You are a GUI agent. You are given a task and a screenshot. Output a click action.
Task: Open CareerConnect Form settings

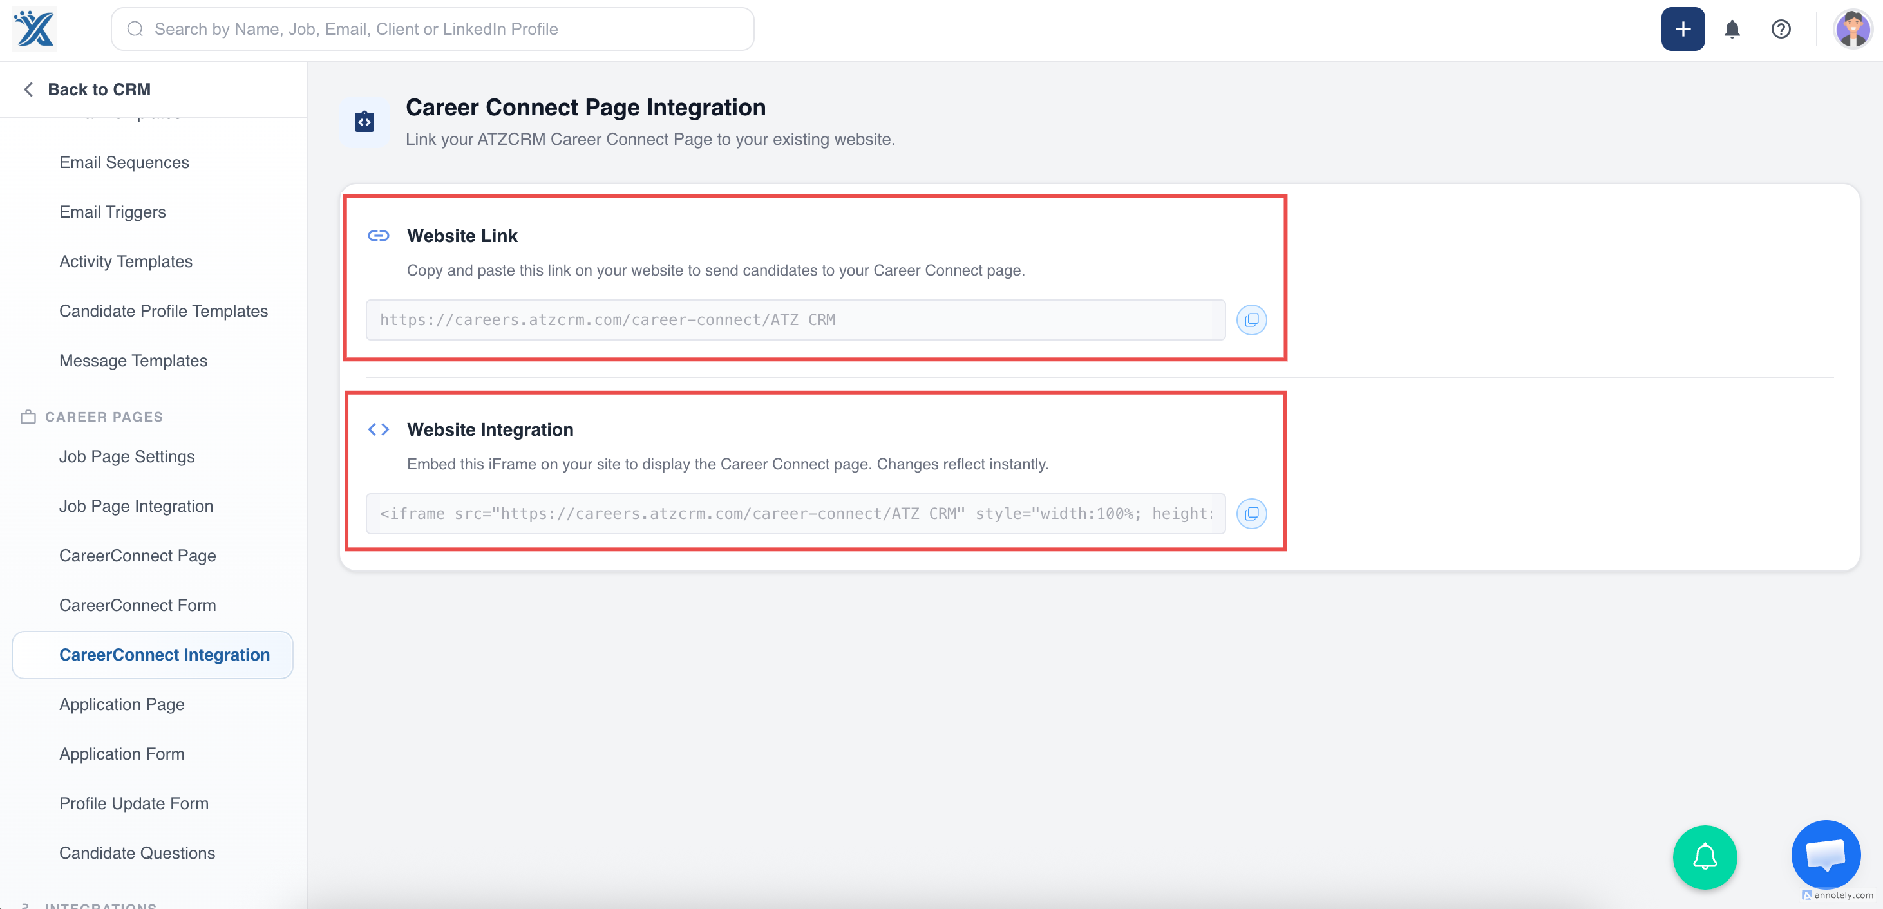tap(137, 606)
